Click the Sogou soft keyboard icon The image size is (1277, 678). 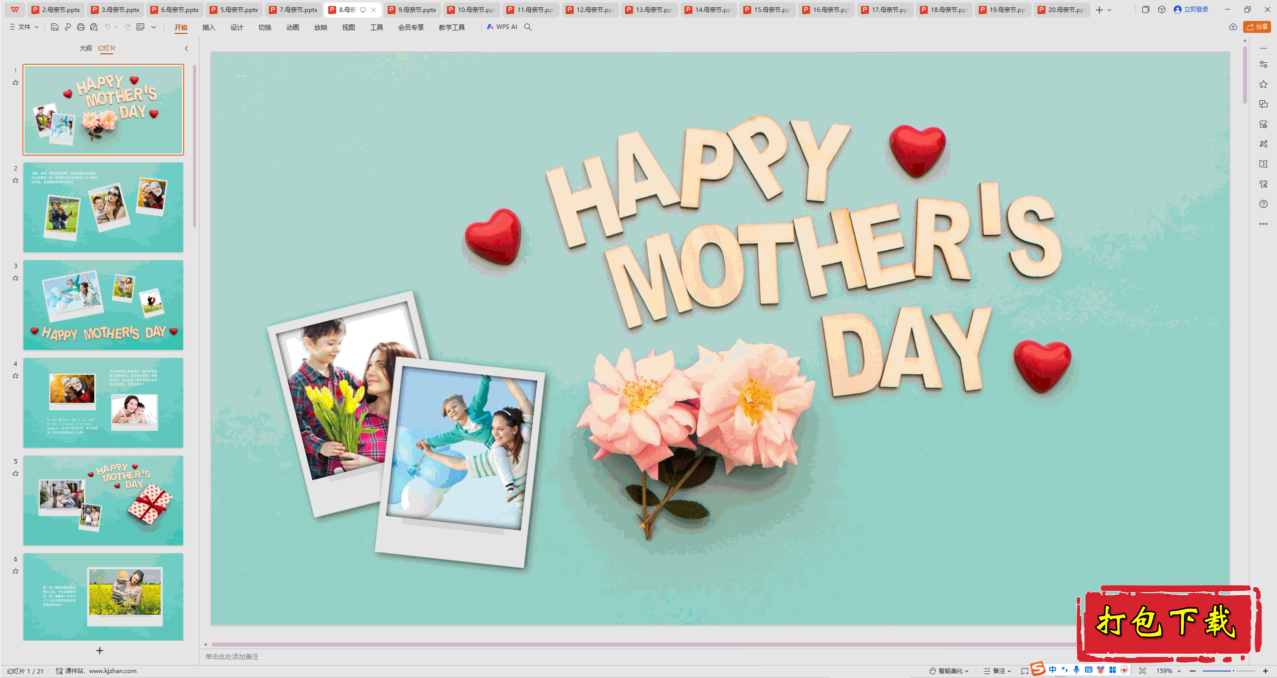[x=1088, y=670]
